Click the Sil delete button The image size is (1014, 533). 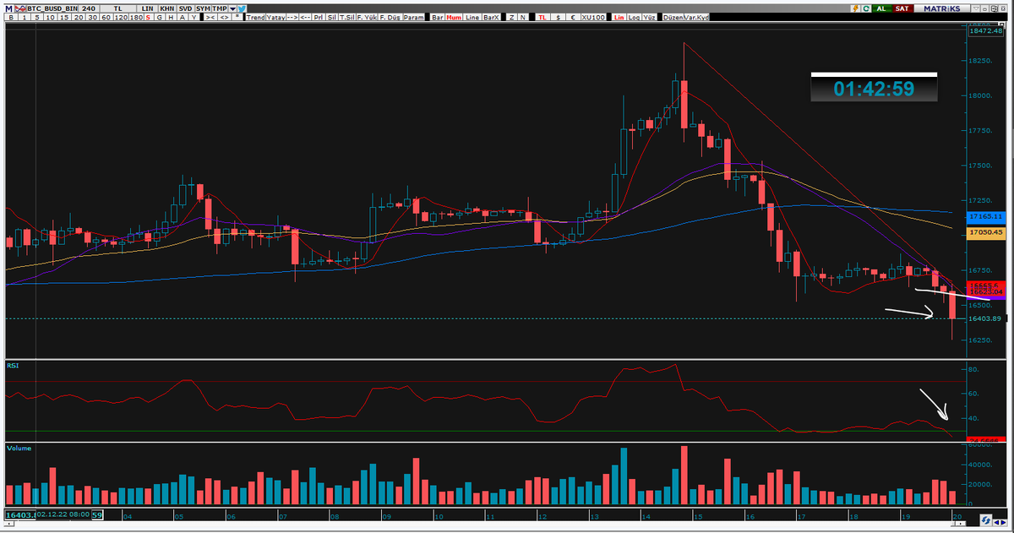[331, 18]
